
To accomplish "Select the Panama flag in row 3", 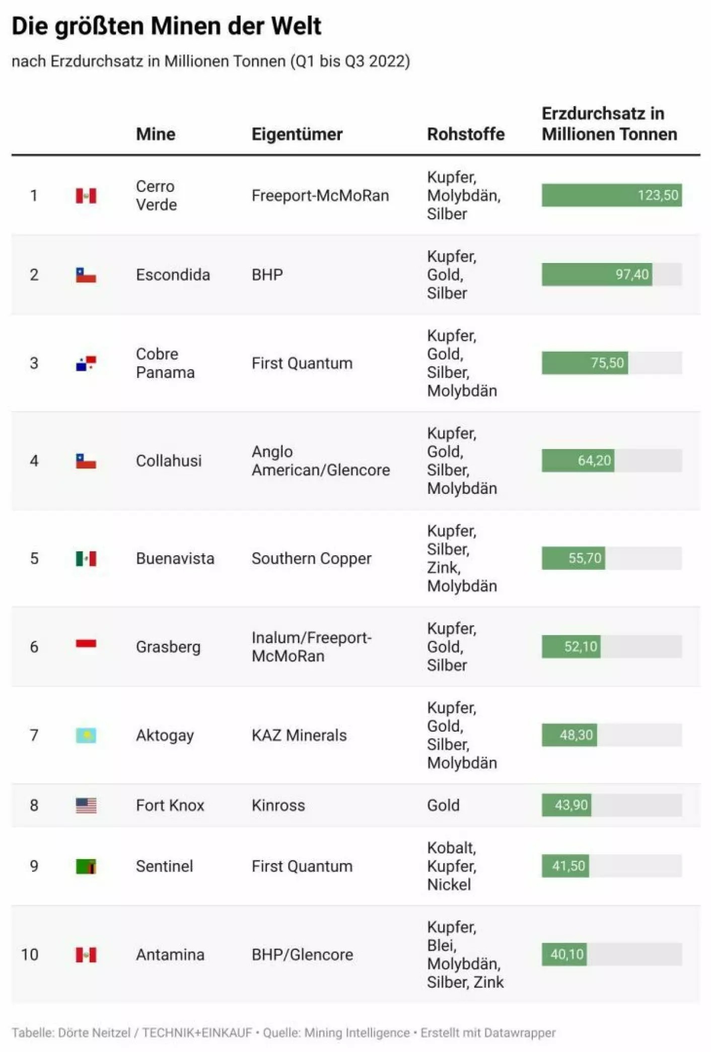I will pos(86,363).
